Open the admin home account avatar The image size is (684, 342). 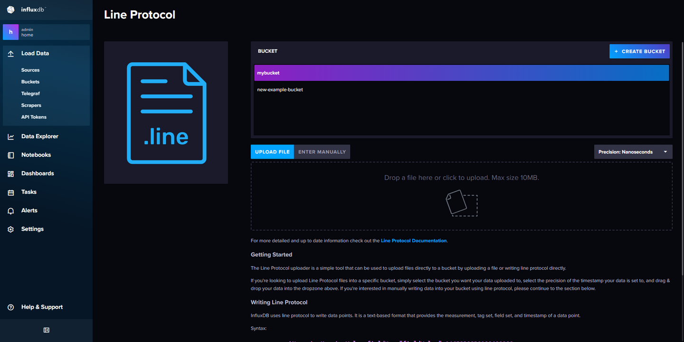click(x=10, y=32)
